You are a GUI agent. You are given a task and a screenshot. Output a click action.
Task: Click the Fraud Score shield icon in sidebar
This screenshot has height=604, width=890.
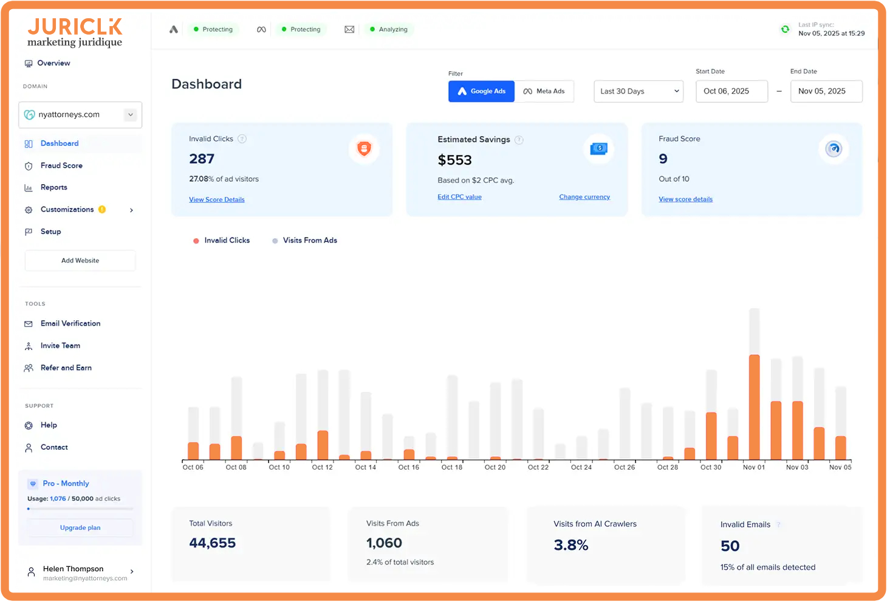pos(29,166)
